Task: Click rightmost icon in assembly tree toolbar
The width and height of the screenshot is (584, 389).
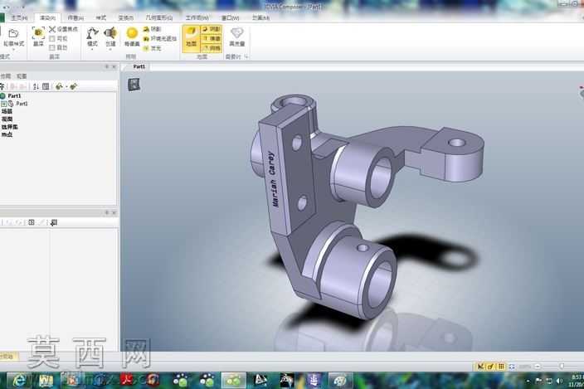Action: click(73, 86)
